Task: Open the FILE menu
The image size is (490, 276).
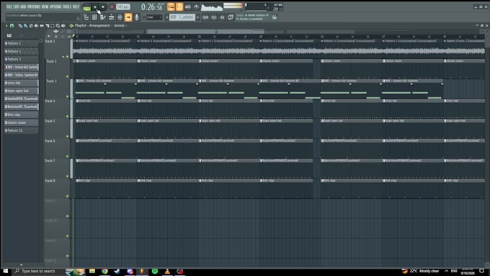Action: 9,6
